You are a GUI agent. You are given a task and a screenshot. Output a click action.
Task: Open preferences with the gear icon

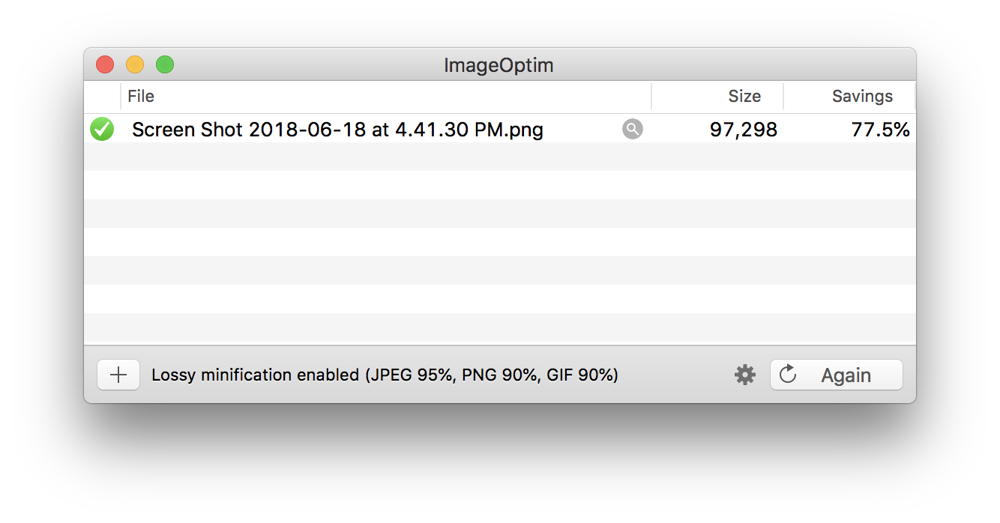tap(744, 375)
